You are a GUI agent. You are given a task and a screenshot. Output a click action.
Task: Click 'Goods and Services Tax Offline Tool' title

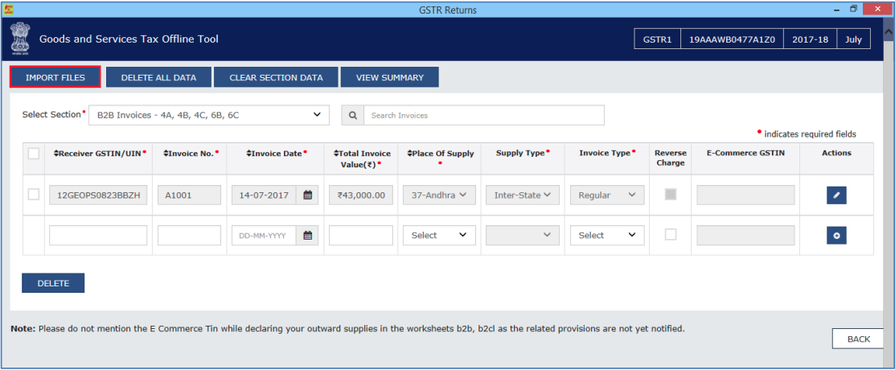pos(129,39)
